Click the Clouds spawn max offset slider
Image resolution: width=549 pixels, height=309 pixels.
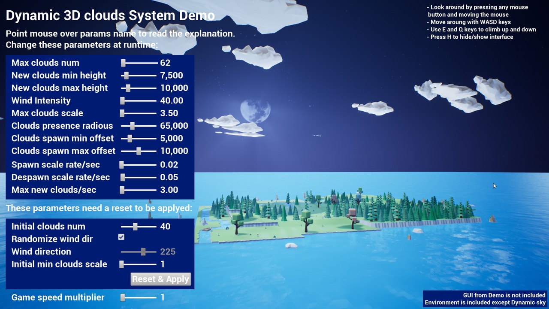coord(139,151)
